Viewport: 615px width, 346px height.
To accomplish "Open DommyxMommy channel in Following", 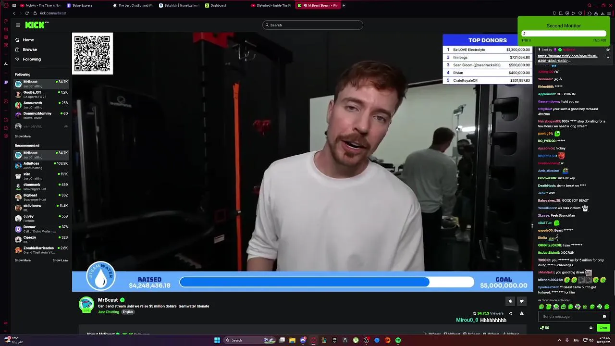I will pos(41,115).
